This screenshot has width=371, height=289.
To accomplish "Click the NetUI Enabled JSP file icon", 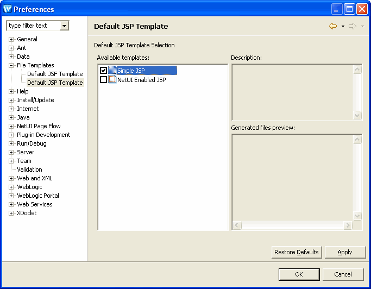I will tap(112, 79).
